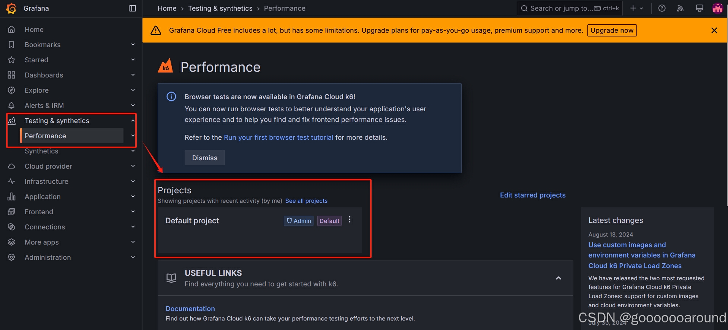The height and width of the screenshot is (330, 728).
Task: Click the Alerts & IRM bell icon
Action: tap(11, 105)
